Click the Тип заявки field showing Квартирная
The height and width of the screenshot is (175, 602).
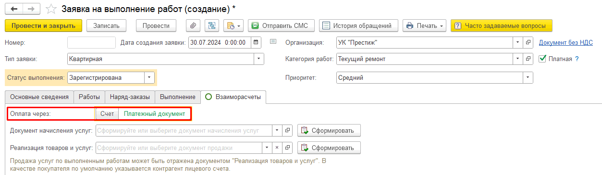coord(161,59)
